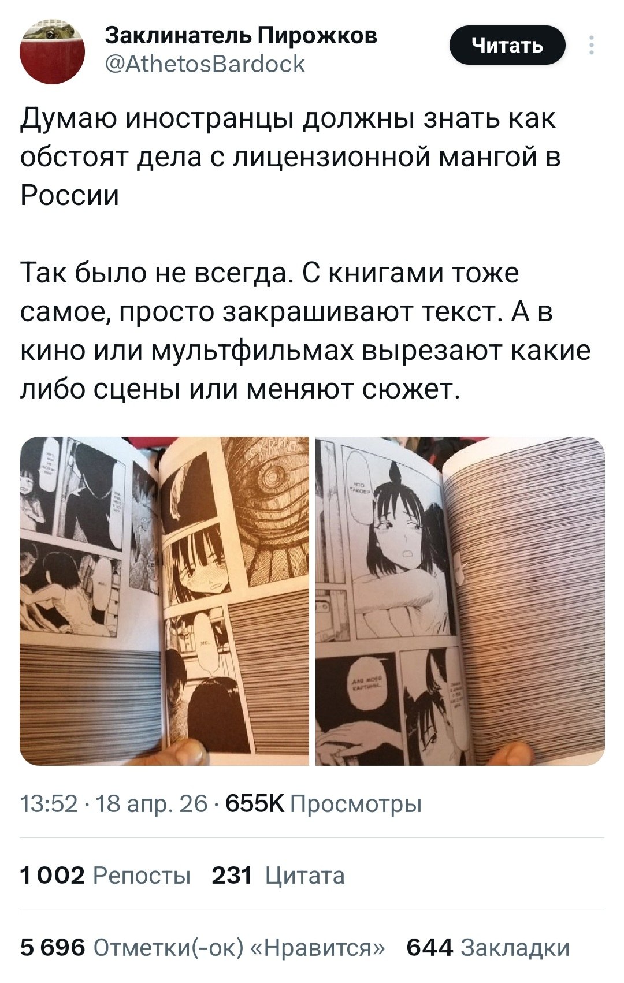Click the 644 Закладки bookmarks count
Image resolution: width=624 pixels, height=983 pixels.
pos(488,948)
